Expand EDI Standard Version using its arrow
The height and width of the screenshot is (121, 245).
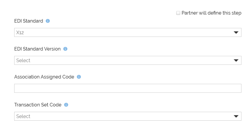coord(236,61)
